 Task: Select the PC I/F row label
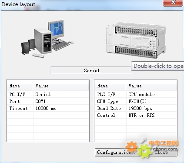[17, 94]
